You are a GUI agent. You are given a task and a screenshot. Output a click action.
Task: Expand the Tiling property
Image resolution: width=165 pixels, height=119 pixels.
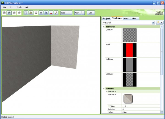[109, 106]
